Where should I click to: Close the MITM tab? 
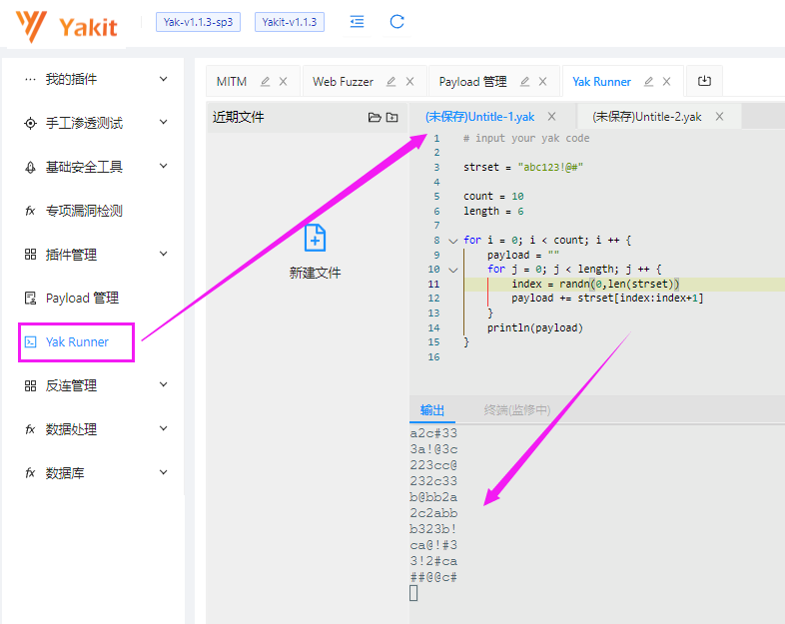point(284,82)
